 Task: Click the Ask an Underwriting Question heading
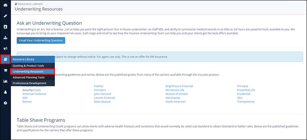point(50,23)
